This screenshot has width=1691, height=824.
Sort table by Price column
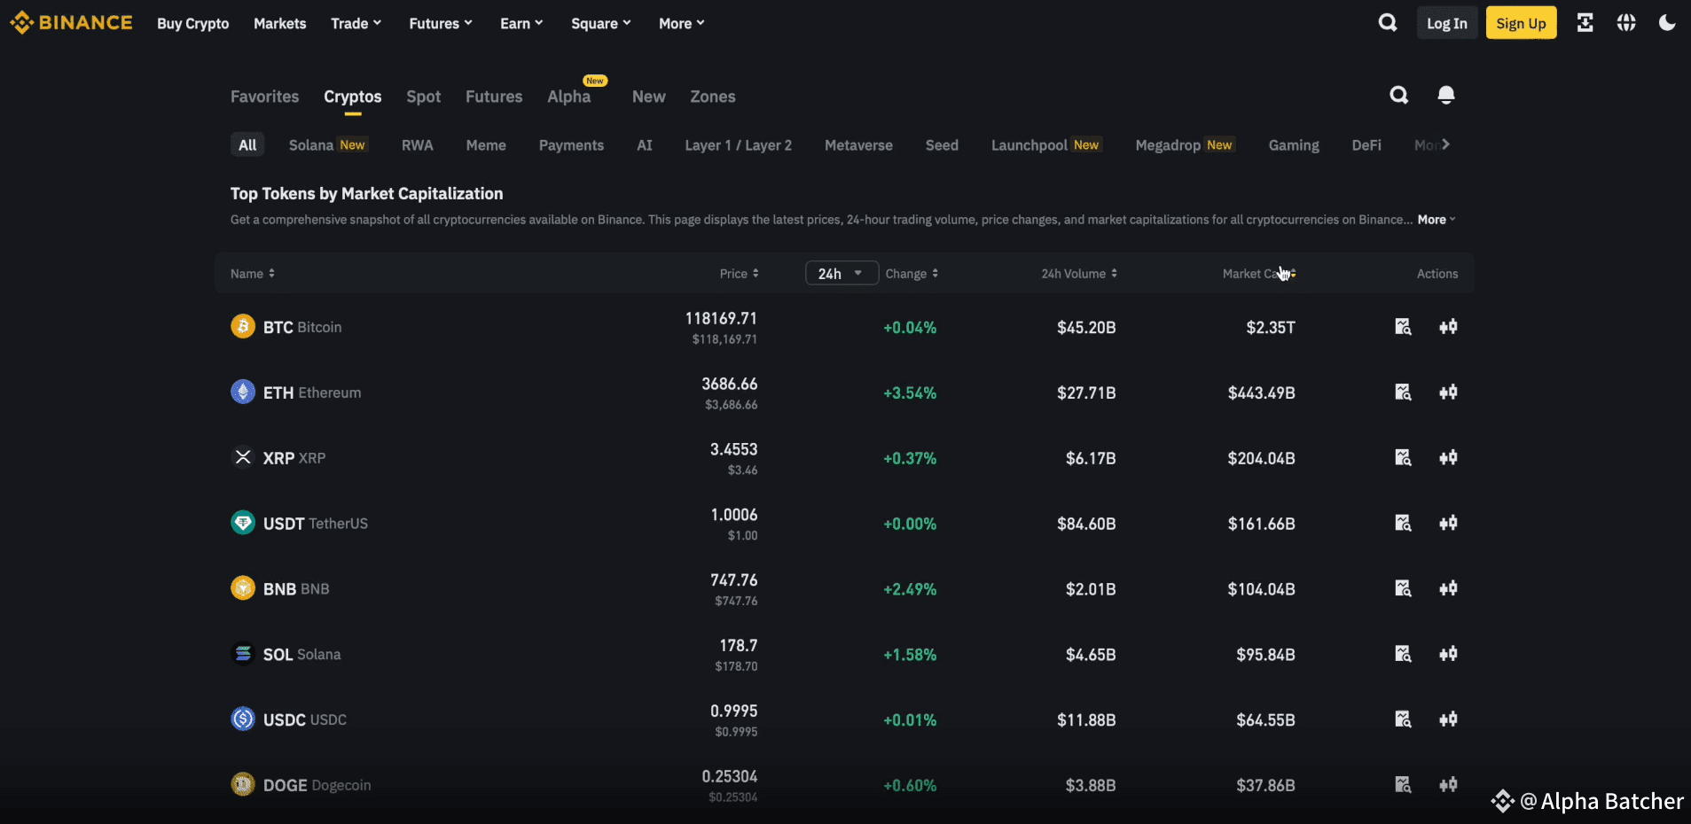click(x=739, y=274)
